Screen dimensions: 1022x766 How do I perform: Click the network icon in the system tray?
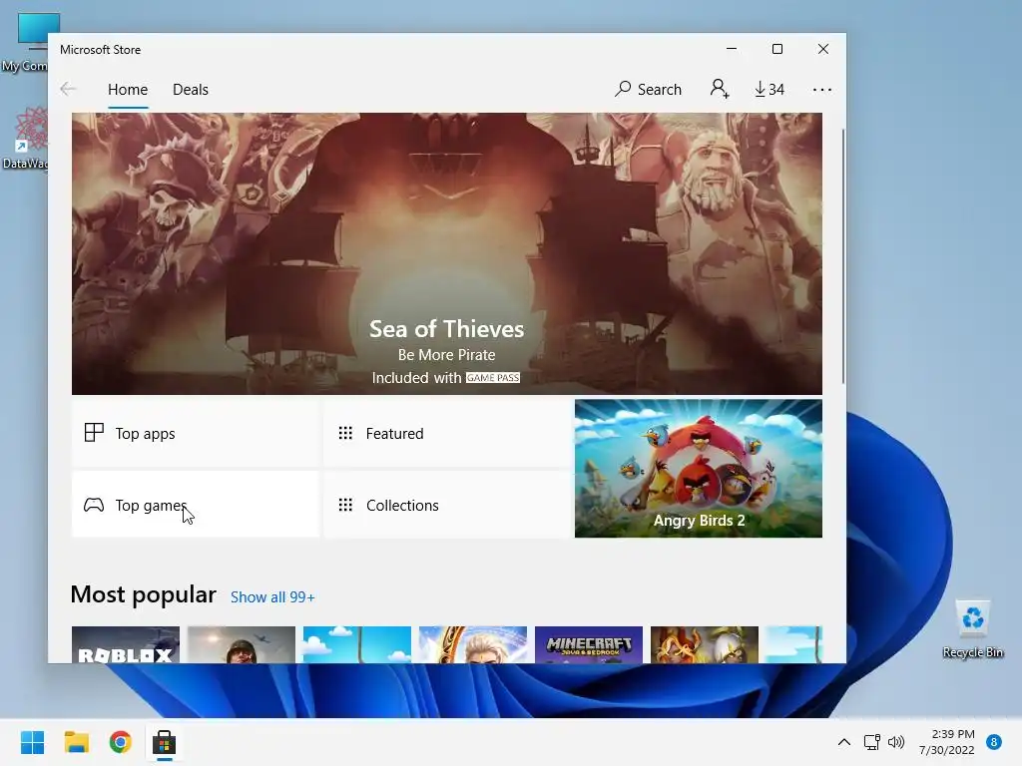871,742
